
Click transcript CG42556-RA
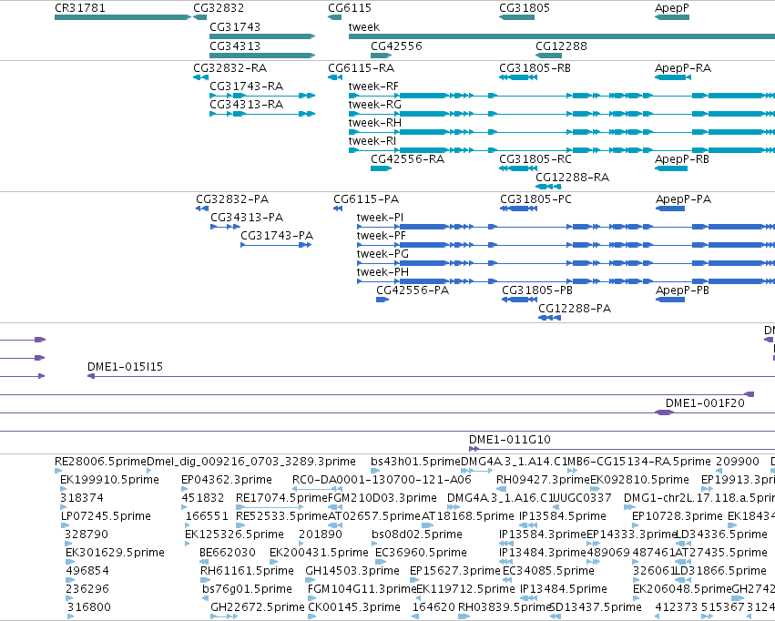[x=381, y=168]
